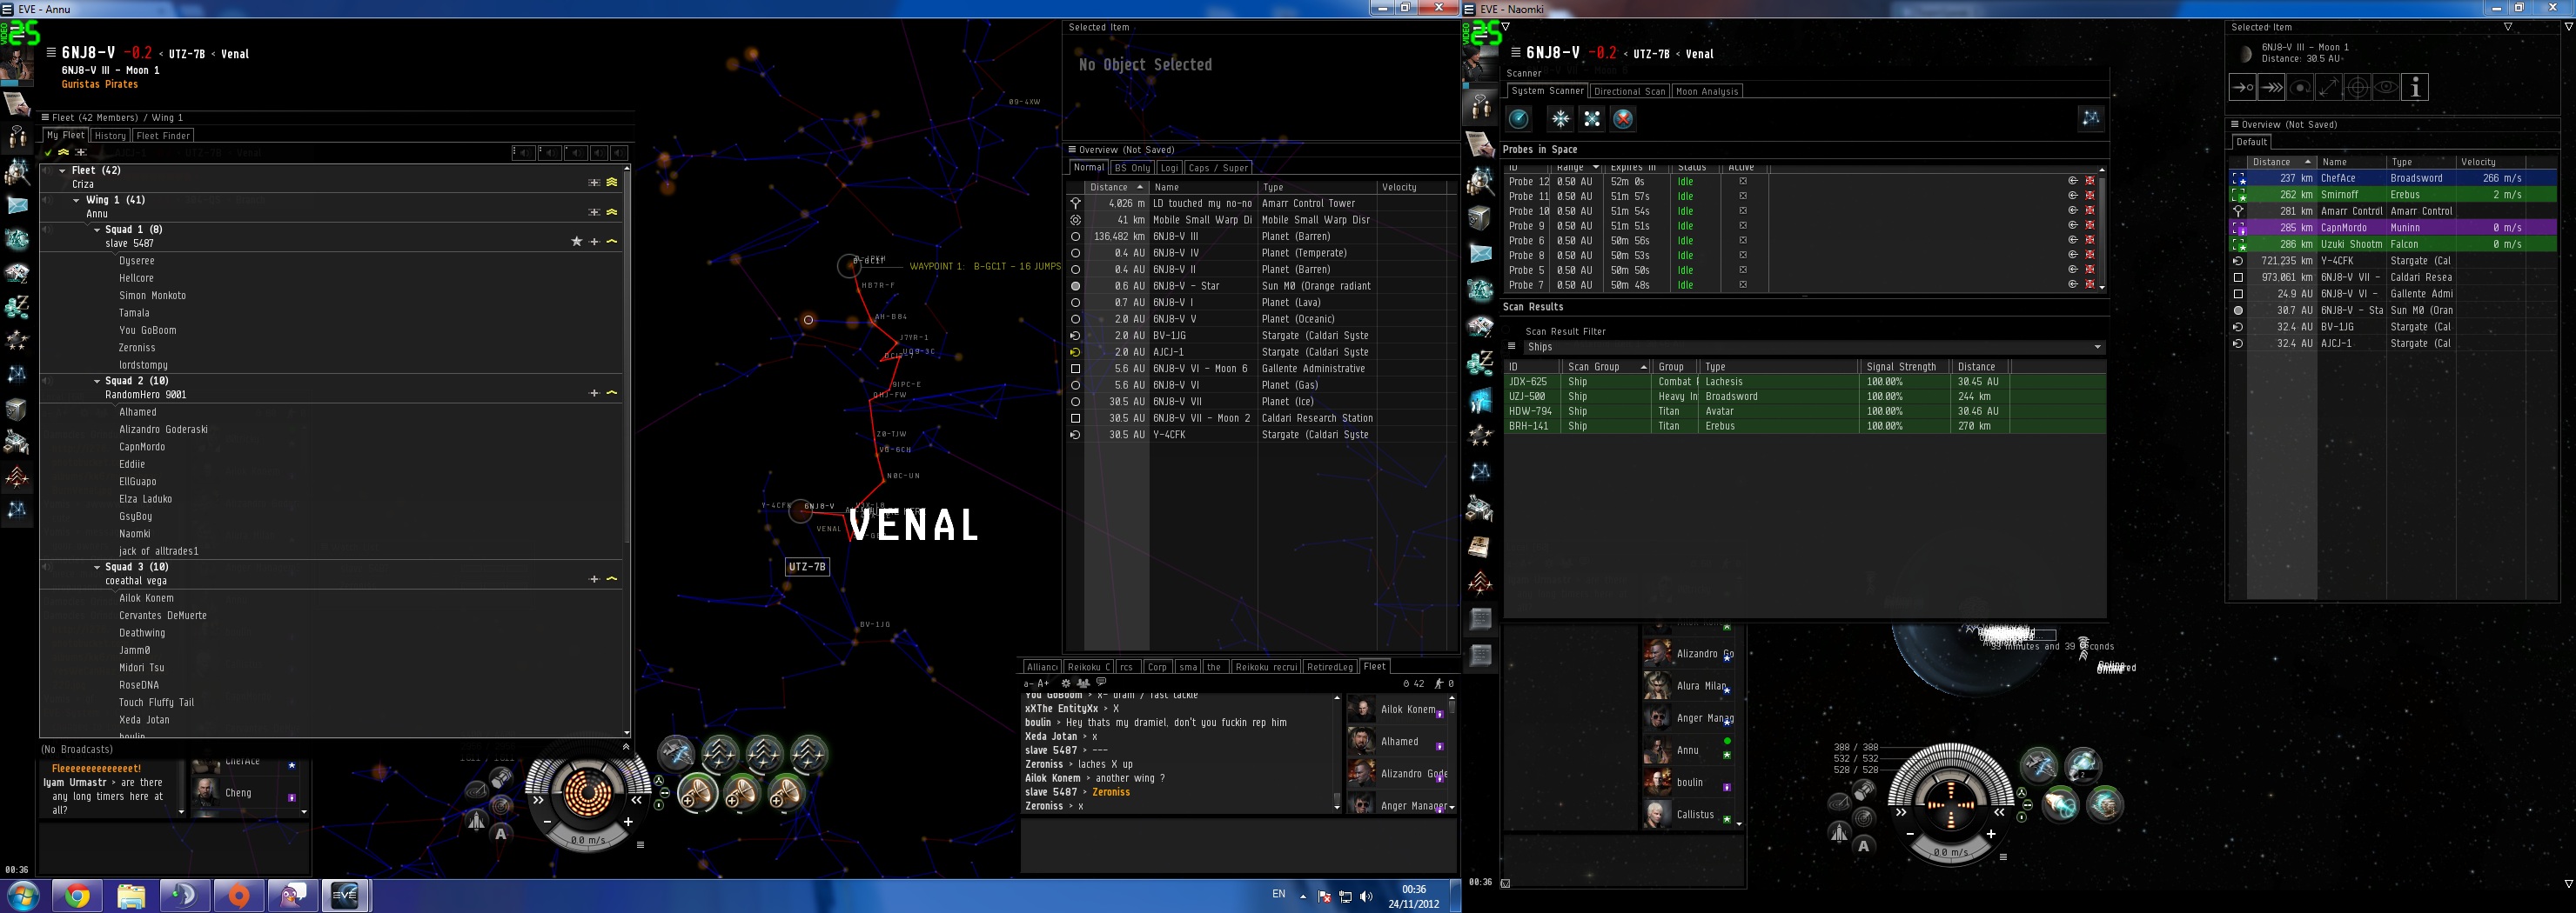Select the BS Only overview tab

click(x=1132, y=168)
